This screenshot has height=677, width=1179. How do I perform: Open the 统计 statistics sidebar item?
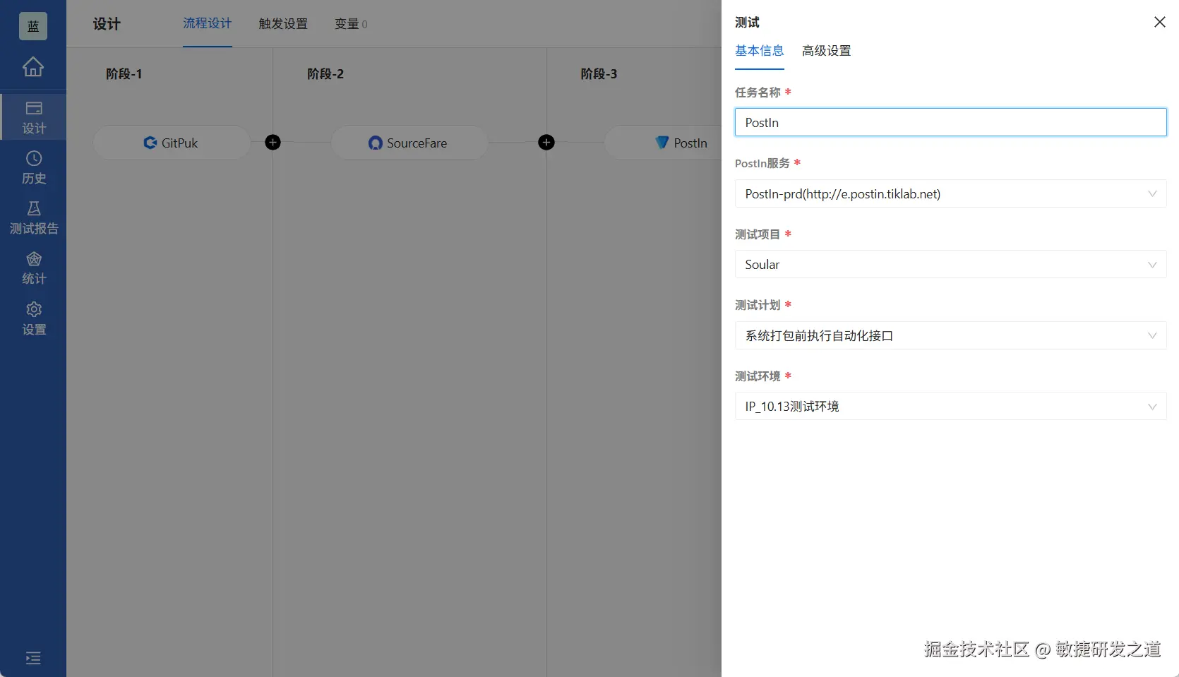[33, 268]
